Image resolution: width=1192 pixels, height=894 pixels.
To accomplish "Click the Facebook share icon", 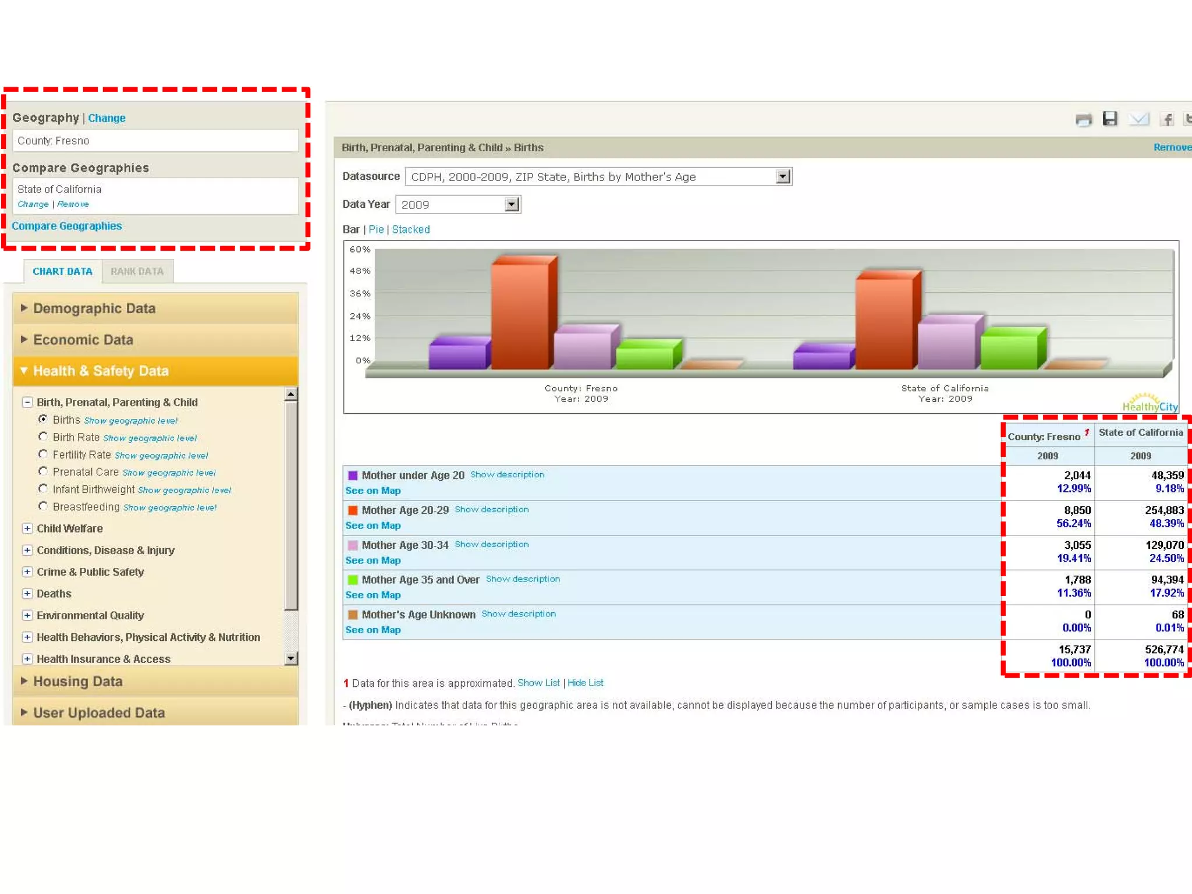I will (1166, 120).
